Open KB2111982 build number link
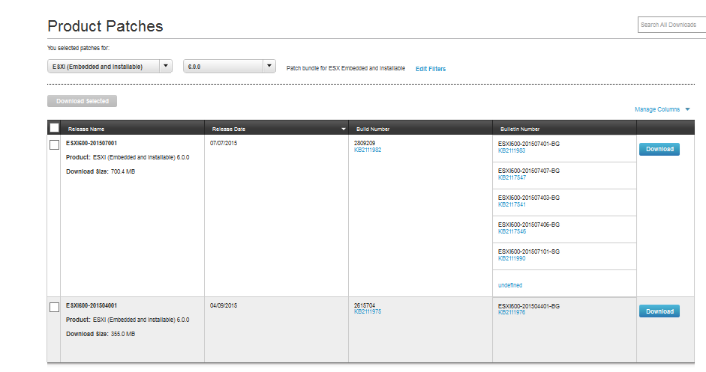The image size is (706, 372). (368, 150)
